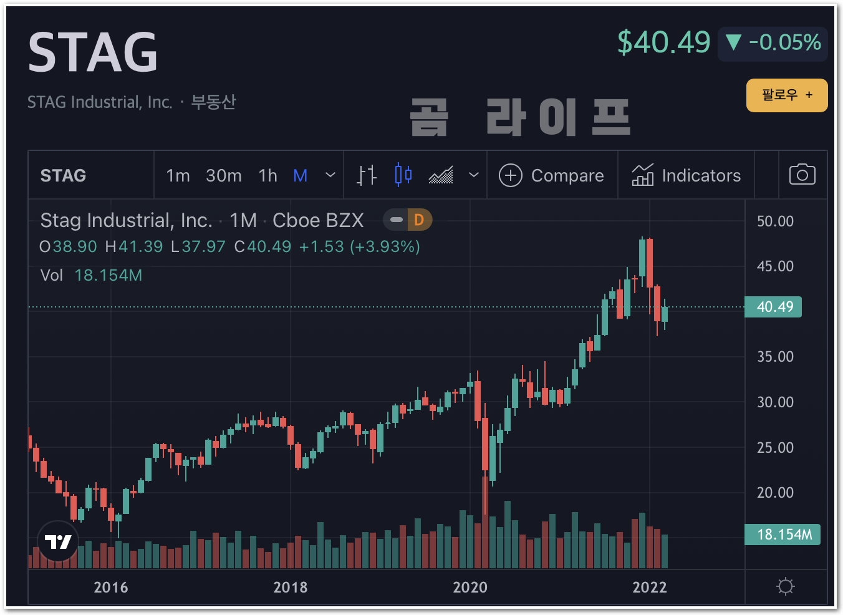Click the 25.00 price axis label
Viewport: 843px width, 615px height.
click(x=775, y=448)
